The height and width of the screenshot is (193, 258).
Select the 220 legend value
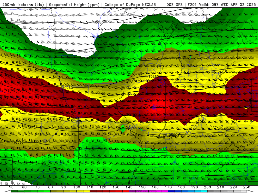coord(234,187)
